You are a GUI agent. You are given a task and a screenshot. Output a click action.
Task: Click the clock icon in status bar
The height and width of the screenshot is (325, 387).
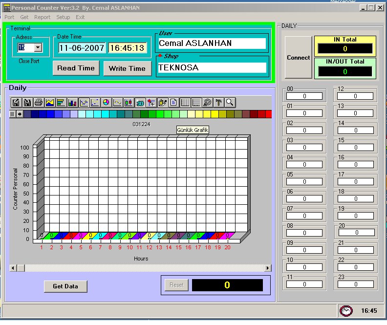point(346,311)
